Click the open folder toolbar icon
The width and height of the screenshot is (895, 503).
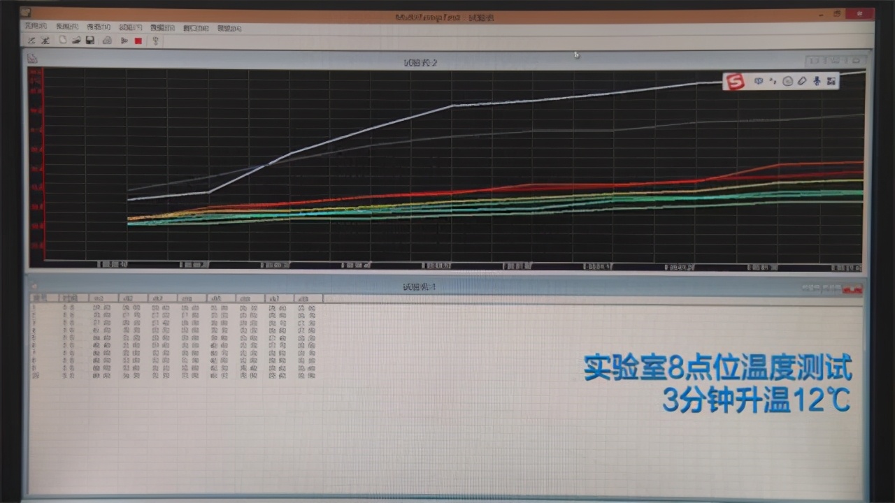click(x=76, y=41)
